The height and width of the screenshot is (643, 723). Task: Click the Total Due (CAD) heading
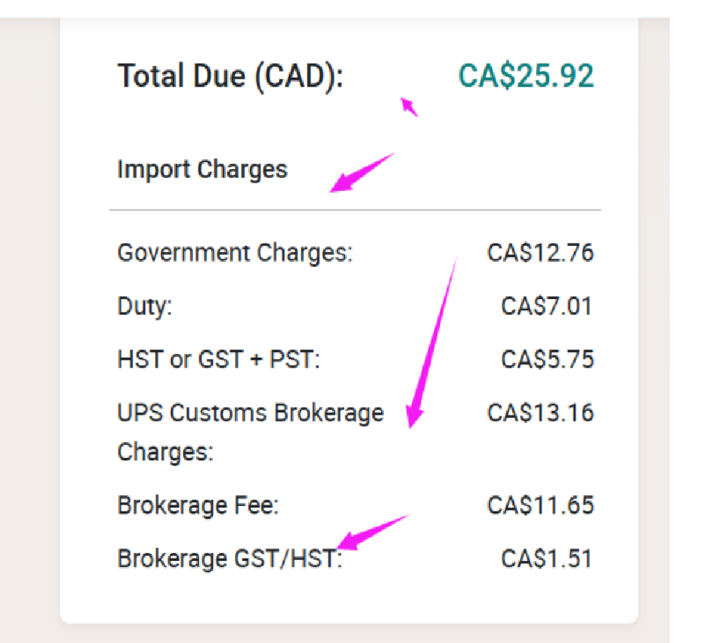(x=230, y=77)
